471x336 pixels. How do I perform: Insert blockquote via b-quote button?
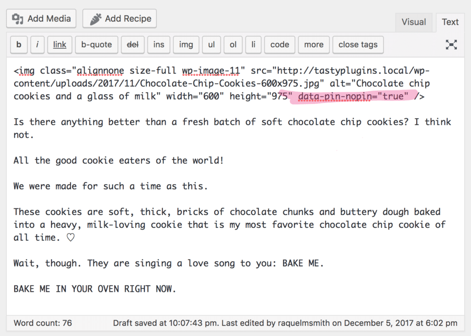97,45
